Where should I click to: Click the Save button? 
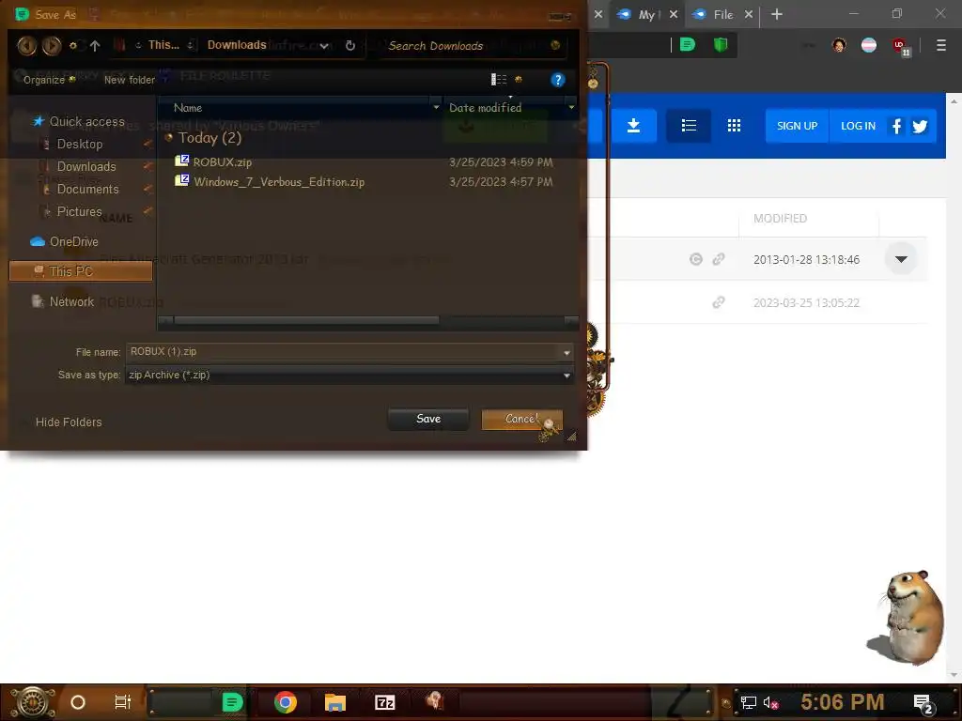tap(428, 419)
